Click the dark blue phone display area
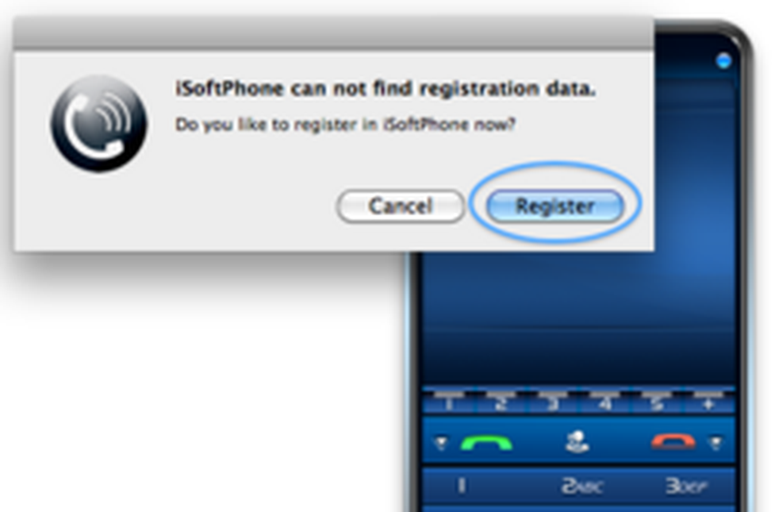 click(x=578, y=317)
